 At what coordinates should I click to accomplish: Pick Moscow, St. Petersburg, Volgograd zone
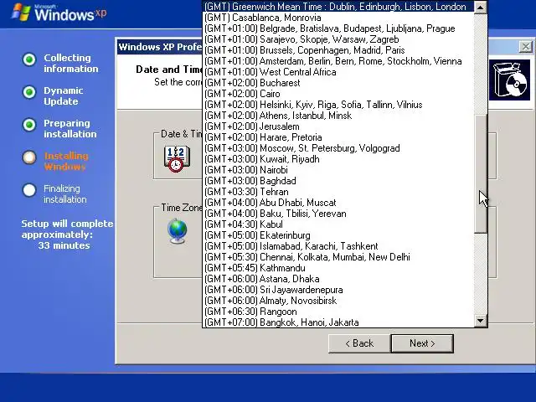coord(338,148)
